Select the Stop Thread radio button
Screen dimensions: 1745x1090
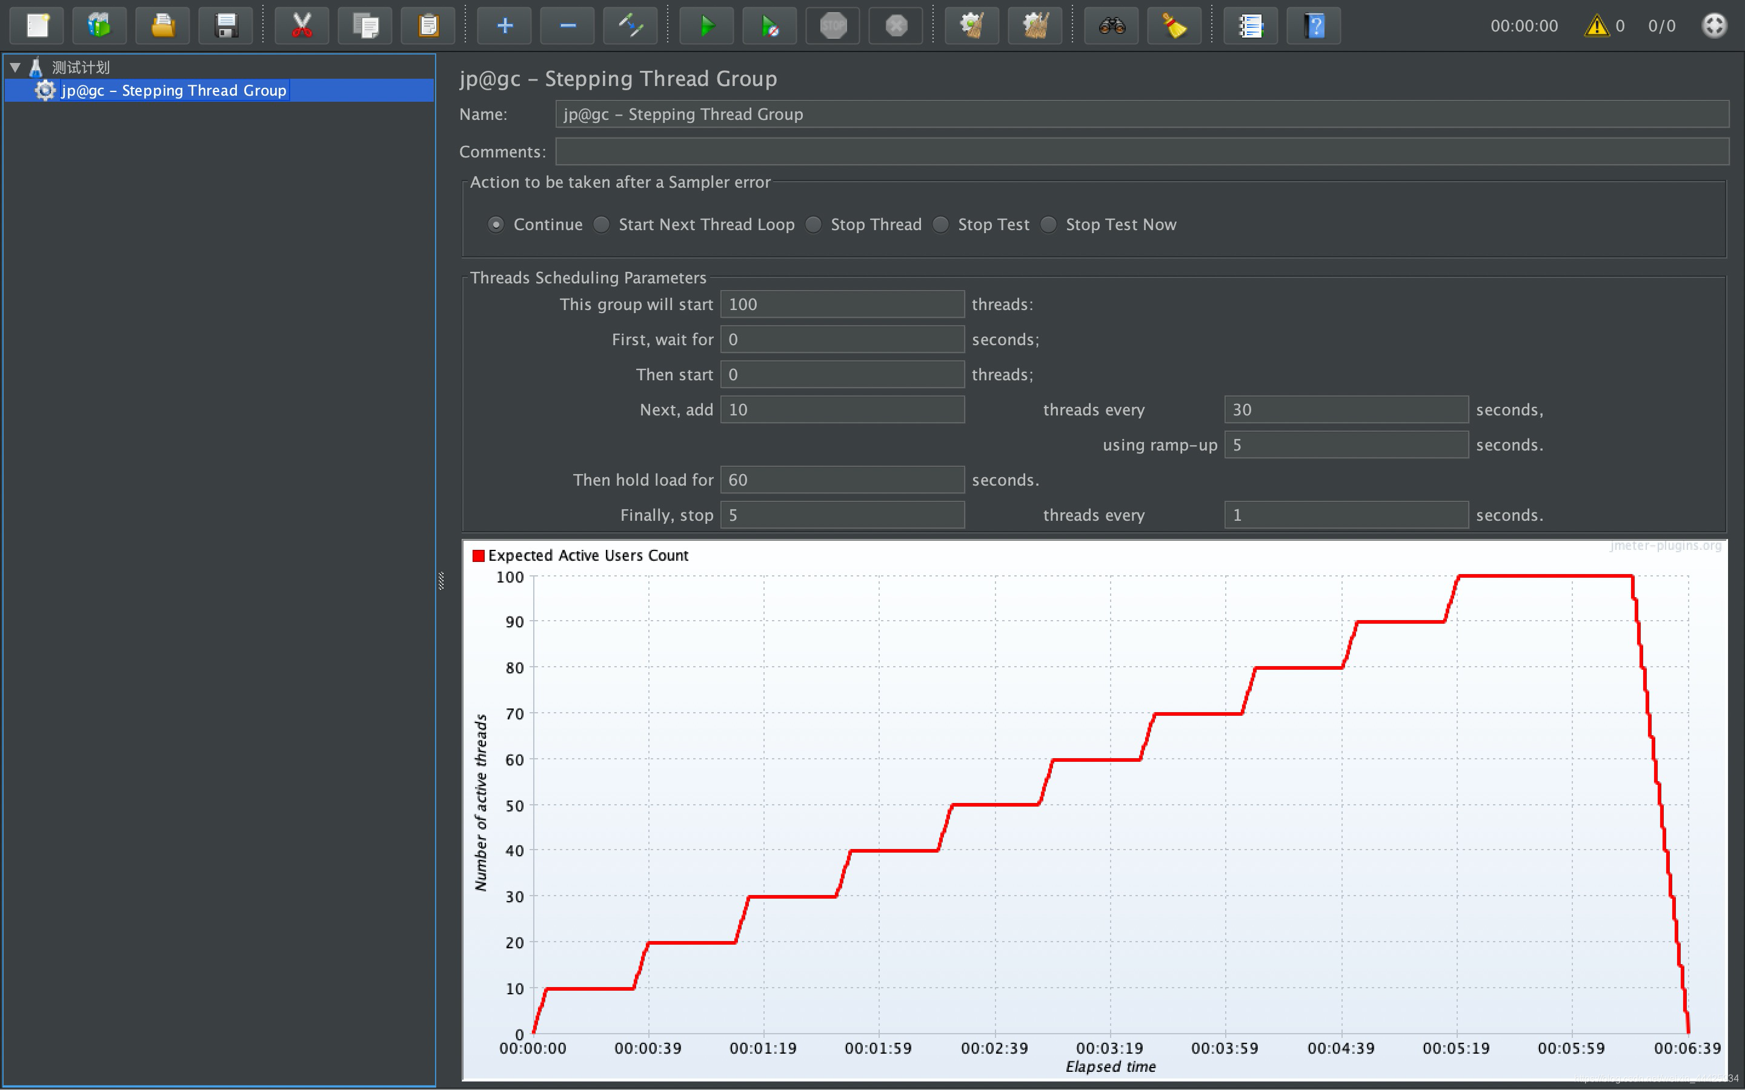[x=813, y=224]
